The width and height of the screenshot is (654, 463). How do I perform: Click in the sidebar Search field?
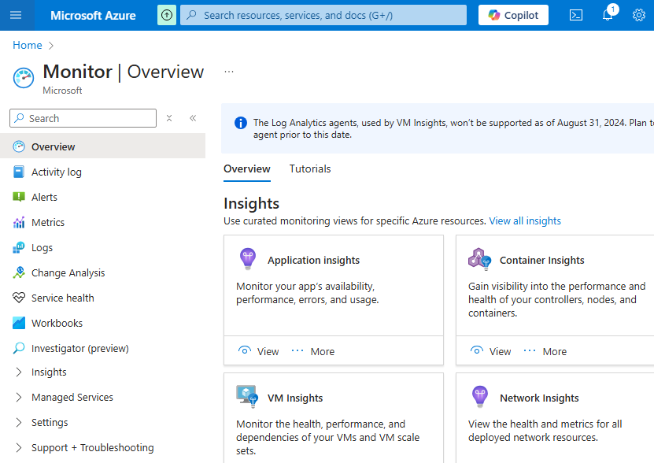coord(83,118)
